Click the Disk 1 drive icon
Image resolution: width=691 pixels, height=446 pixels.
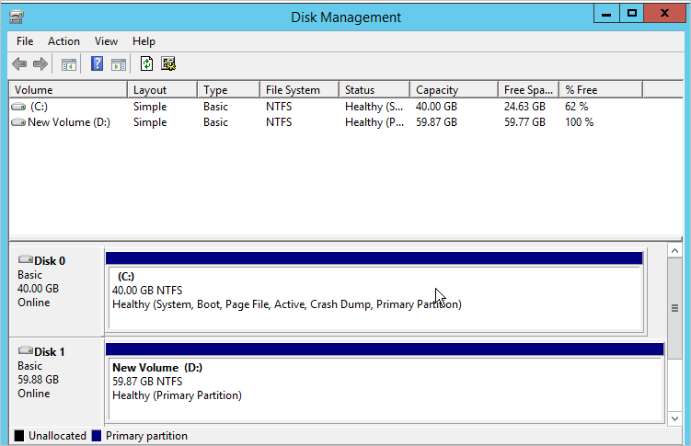click(26, 351)
